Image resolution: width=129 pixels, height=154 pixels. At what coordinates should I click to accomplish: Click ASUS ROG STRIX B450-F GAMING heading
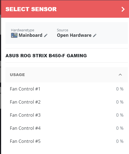click(x=46, y=56)
